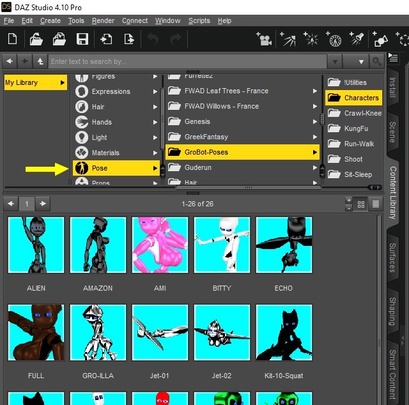Expand Hair category arrow
The height and width of the screenshot is (405, 409).
(155, 107)
